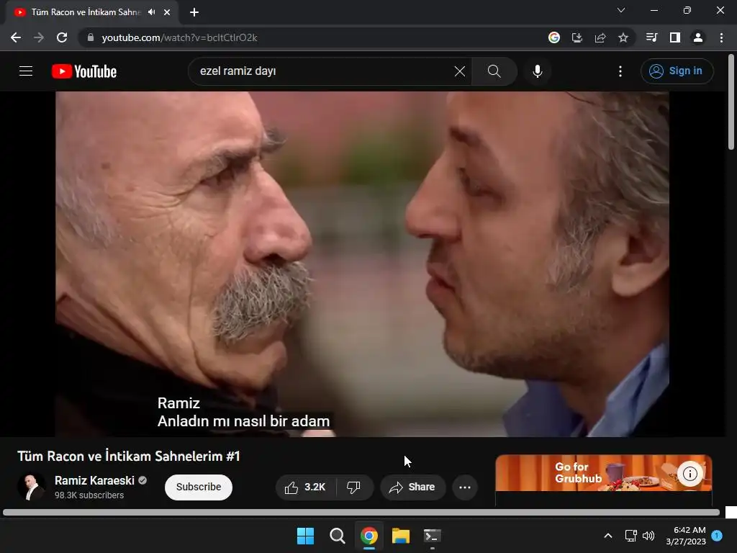Click install app icon in address bar
The width and height of the screenshot is (737, 553).
[577, 37]
